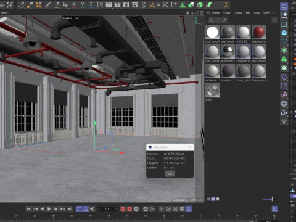This screenshot has height=222, width=296.
Task: Click the Record Active Objects button
Action: [x=123, y=209]
